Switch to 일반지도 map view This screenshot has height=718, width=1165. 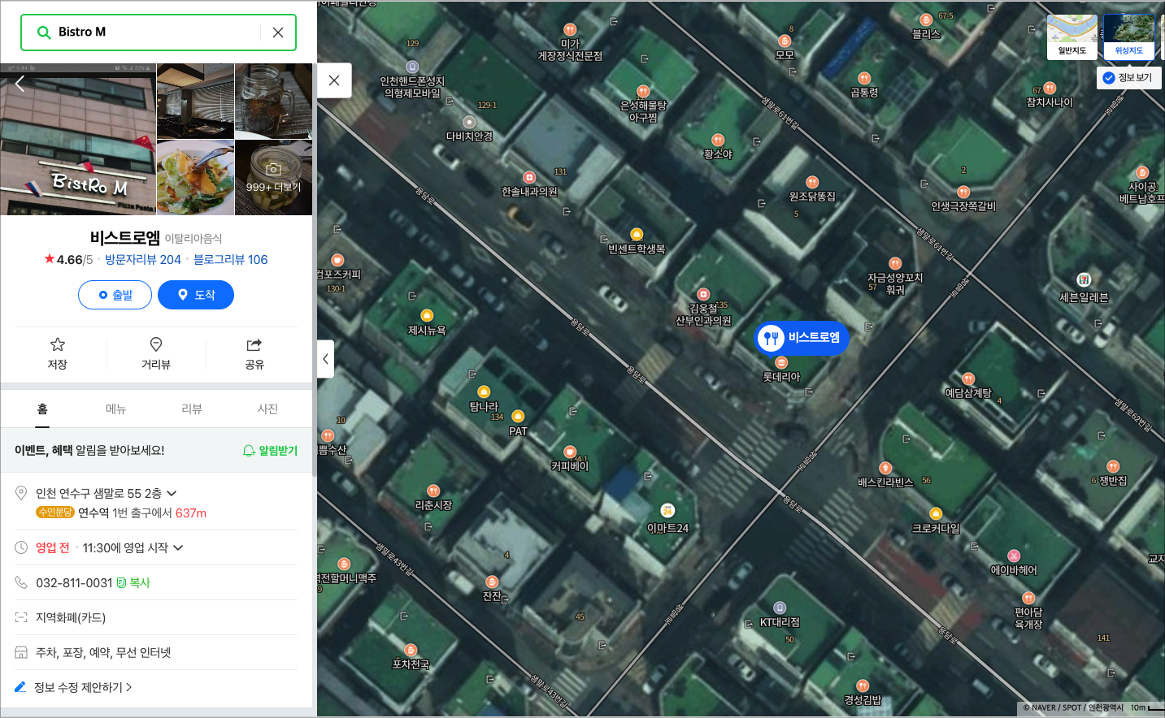1072,37
